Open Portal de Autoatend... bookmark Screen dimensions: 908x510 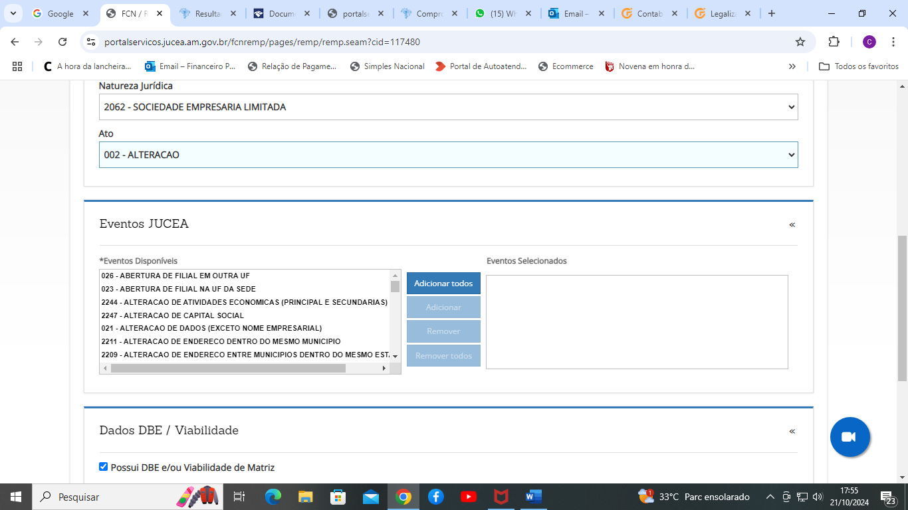click(481, 66)
